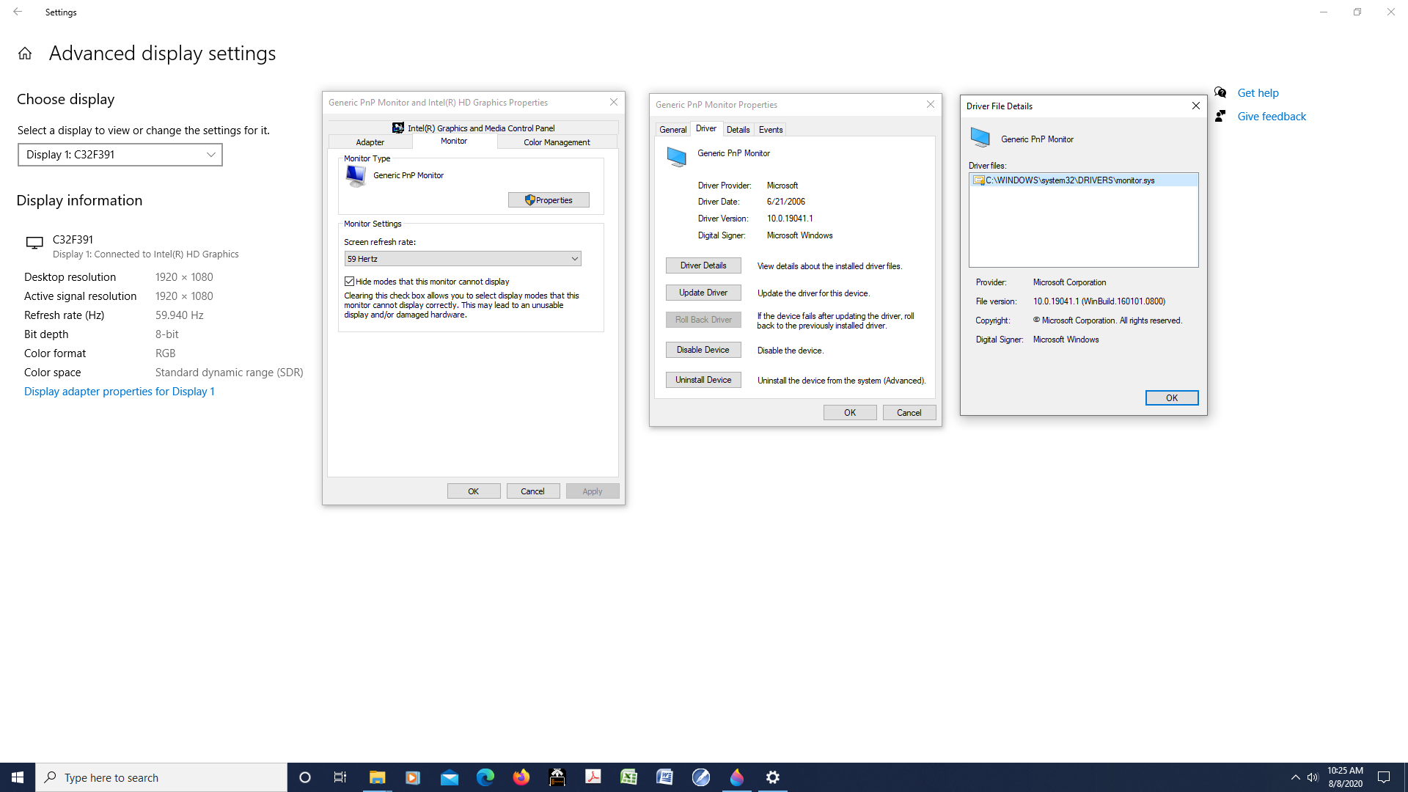
Task: Open Mail from the taskbar
Action: coord(450,777)
